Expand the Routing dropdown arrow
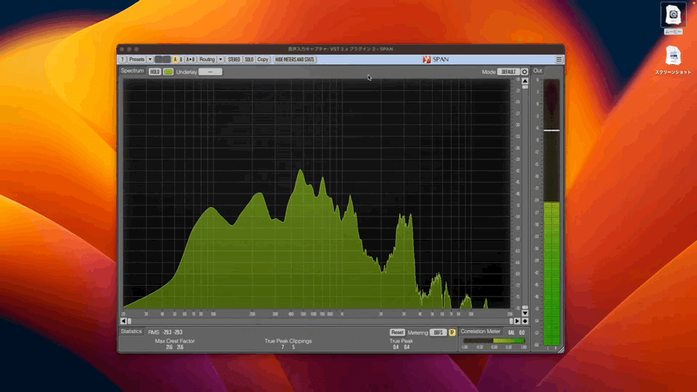This screenshot has width=697, height=392. 220,60
